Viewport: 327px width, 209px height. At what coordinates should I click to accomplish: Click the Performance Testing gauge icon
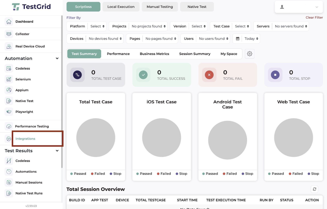[x=9, y=126]
